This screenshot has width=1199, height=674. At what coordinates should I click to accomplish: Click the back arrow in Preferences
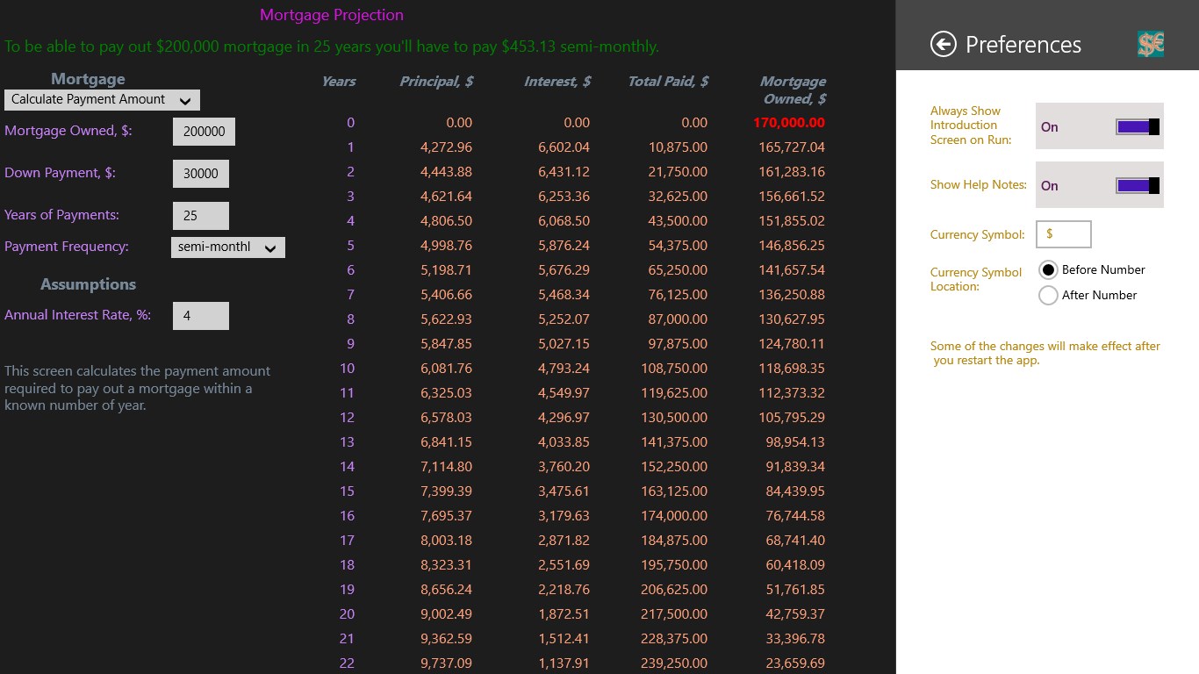(942, 44)
